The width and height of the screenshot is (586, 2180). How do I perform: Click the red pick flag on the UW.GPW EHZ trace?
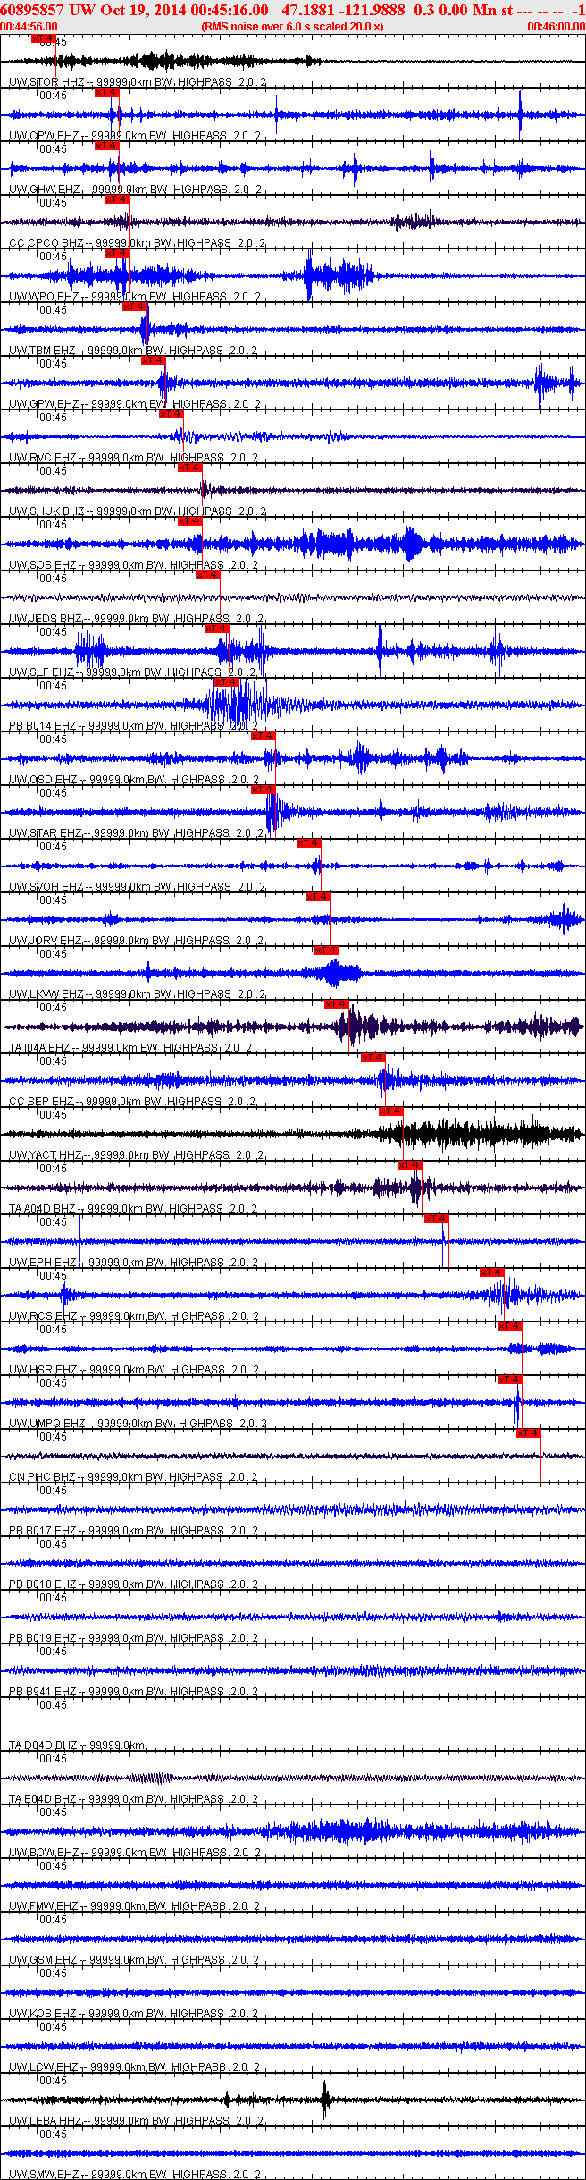pos(154,360)
